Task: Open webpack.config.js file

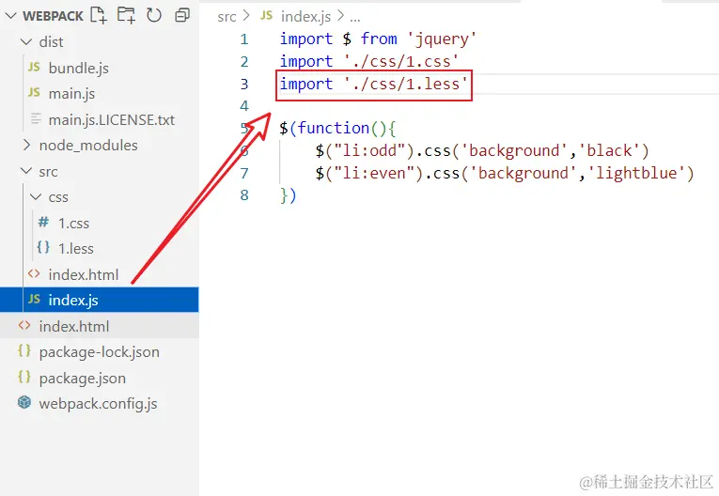Action: [x=98, y=403]
